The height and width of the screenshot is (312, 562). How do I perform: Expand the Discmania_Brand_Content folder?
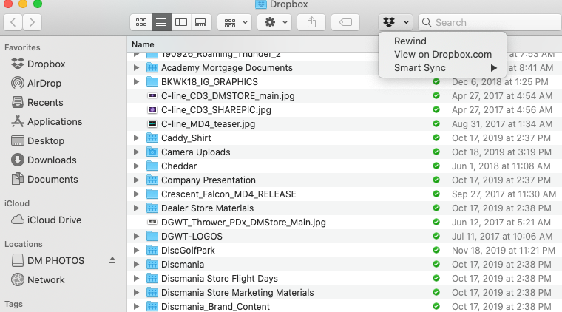(136, 306)
